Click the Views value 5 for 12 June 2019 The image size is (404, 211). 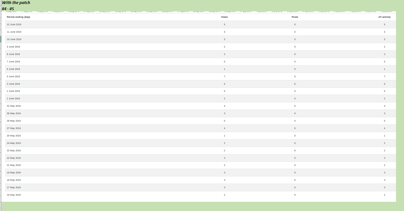(225, 24)
